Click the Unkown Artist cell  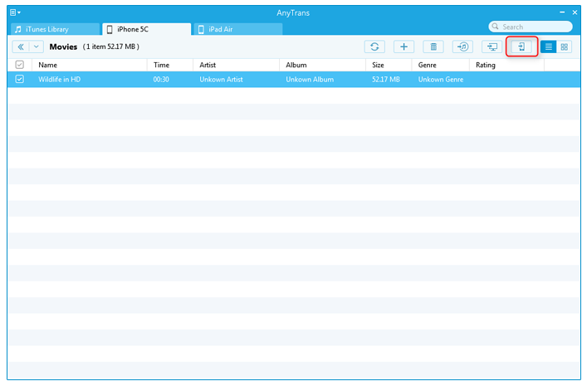tap(221, 80)
